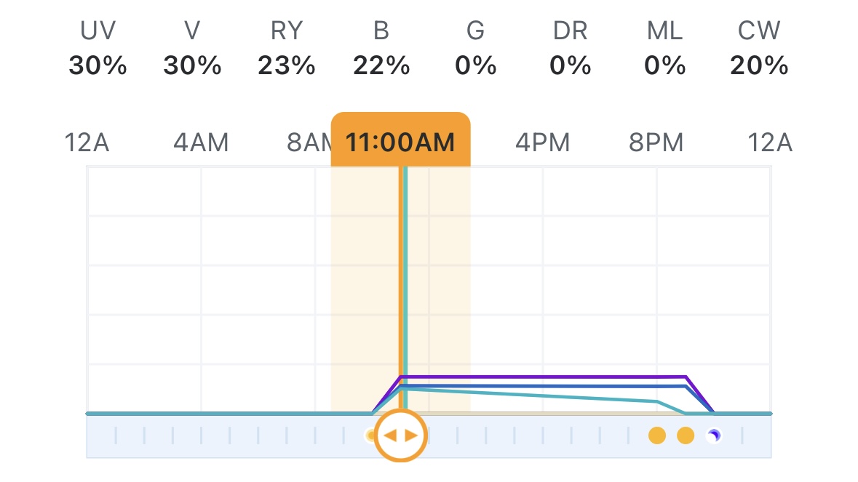The width and height of the screenshot is (858, 482).
Task: Select the G channel at 0%
Action: pos(476,51)
